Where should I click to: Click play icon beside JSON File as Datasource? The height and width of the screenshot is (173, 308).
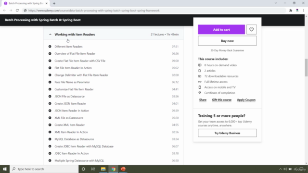coord(50,96)
